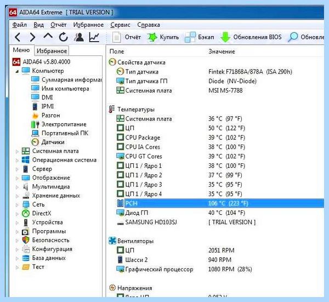Switch to the Меню tab
329x302 pixels.
tap(21, 50)
